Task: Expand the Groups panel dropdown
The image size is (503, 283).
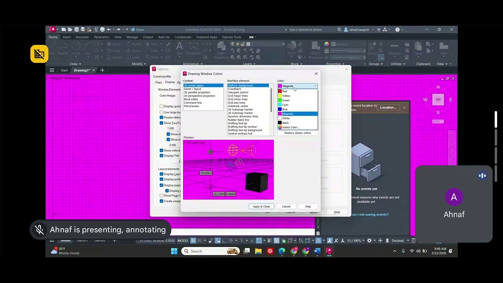Action: (376, 64)
